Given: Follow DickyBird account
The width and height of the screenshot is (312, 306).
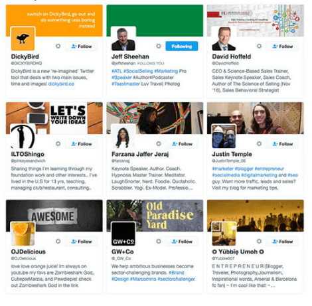Looking at the screenshot, I should pyautogui.click(x=81, y=46).
